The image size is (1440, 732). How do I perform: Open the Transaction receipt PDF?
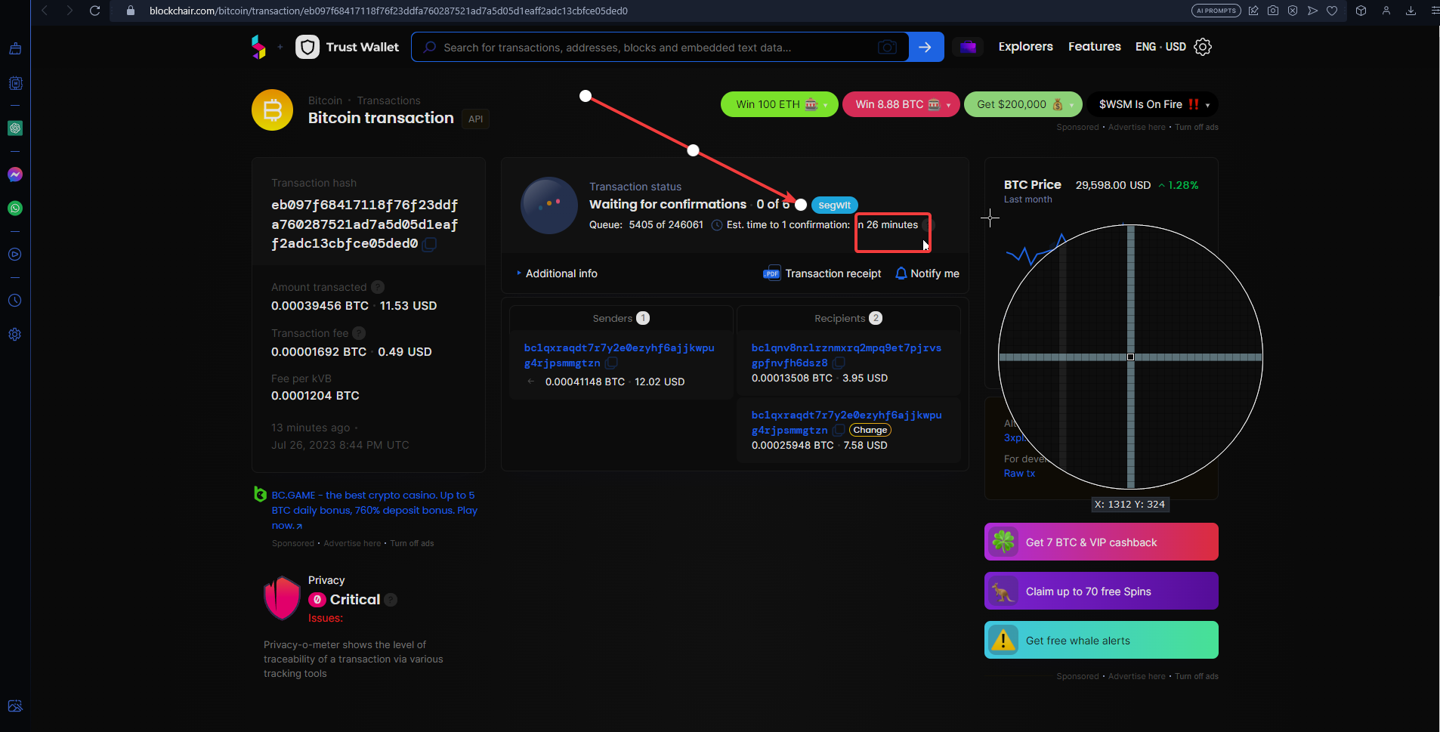point(822,273)
